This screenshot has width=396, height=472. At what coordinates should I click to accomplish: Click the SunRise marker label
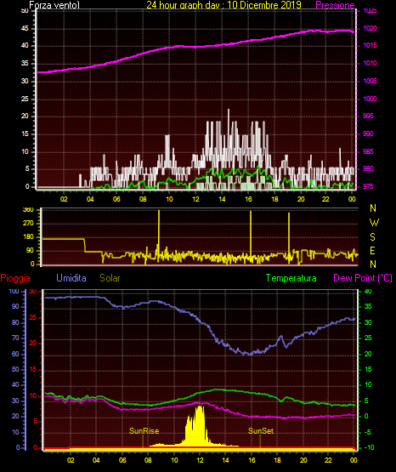click(144, 431)
